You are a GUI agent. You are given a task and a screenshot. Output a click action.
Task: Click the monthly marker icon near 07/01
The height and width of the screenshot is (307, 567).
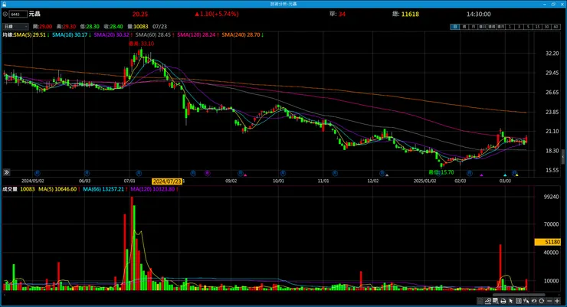point(139,173)
